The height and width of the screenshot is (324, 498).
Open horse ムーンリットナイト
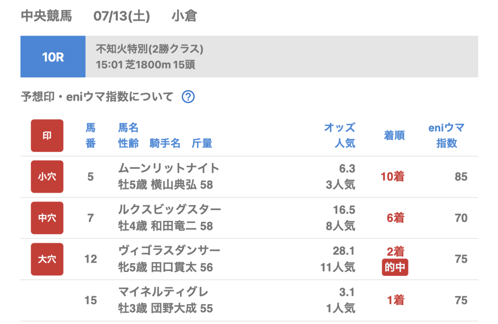click(x=169, y=168)
